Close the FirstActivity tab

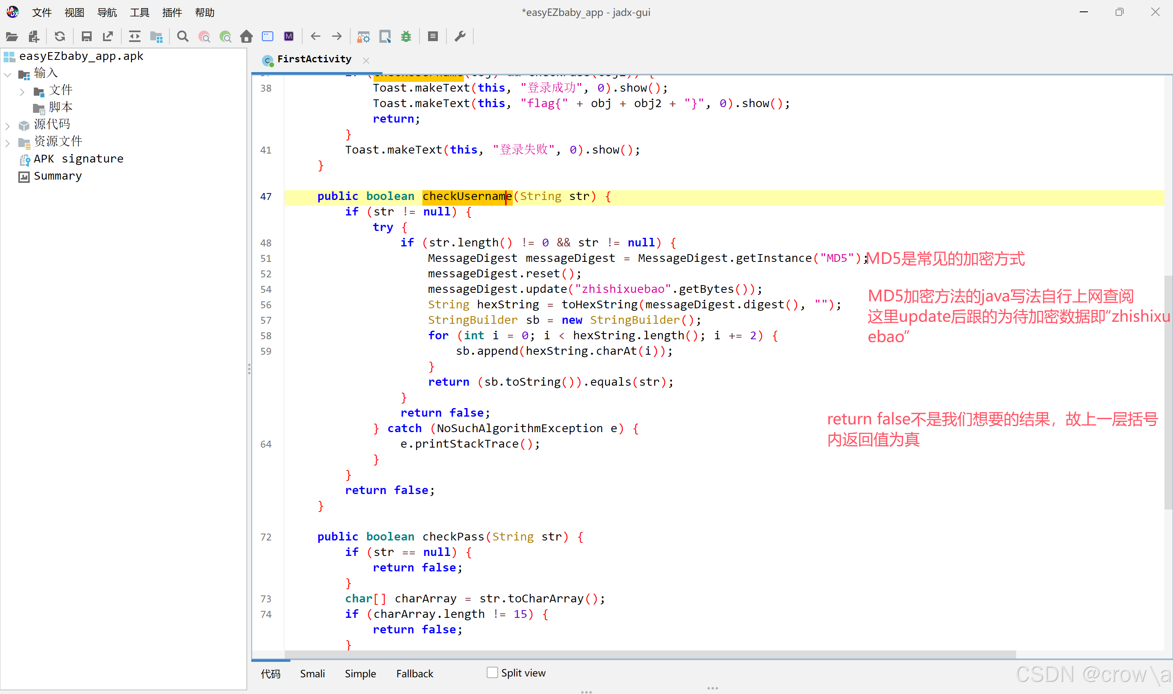[366, 60]
